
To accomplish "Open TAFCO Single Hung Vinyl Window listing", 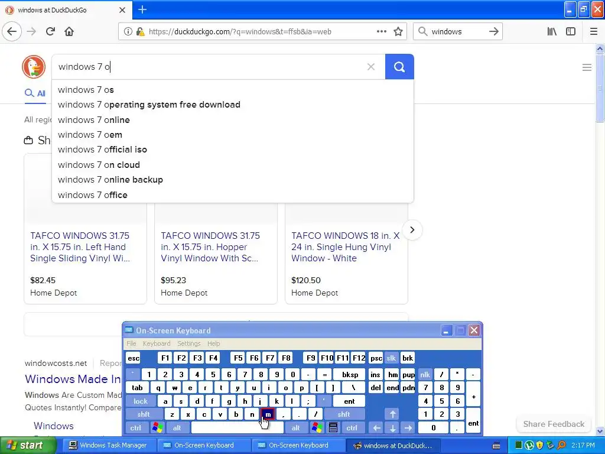I will click(345, 247).
